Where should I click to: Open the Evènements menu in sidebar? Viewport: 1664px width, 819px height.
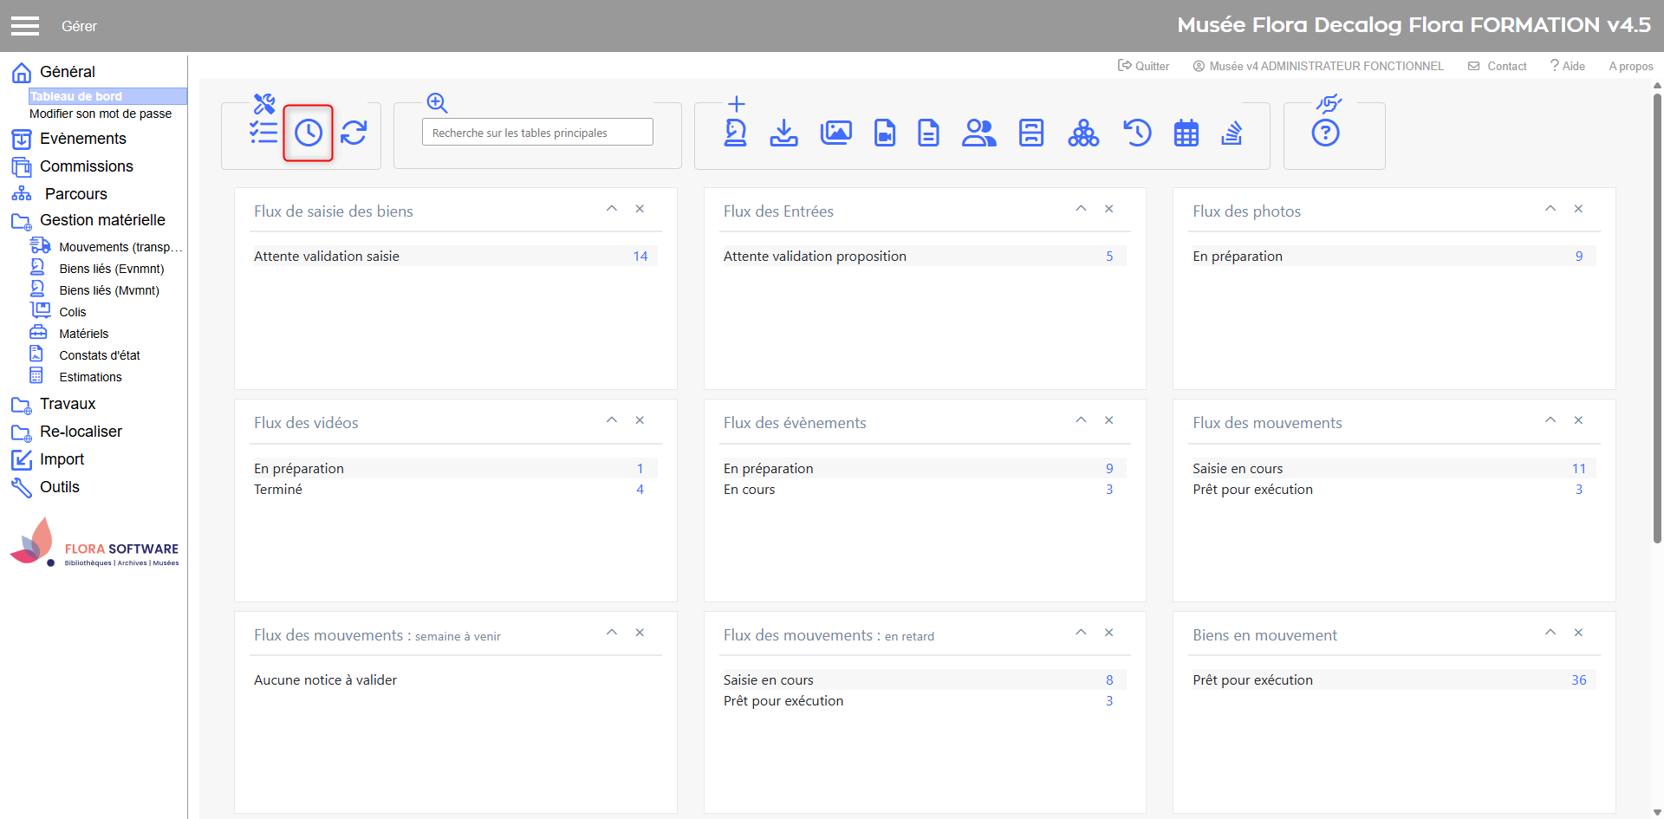tap(82, 139)
